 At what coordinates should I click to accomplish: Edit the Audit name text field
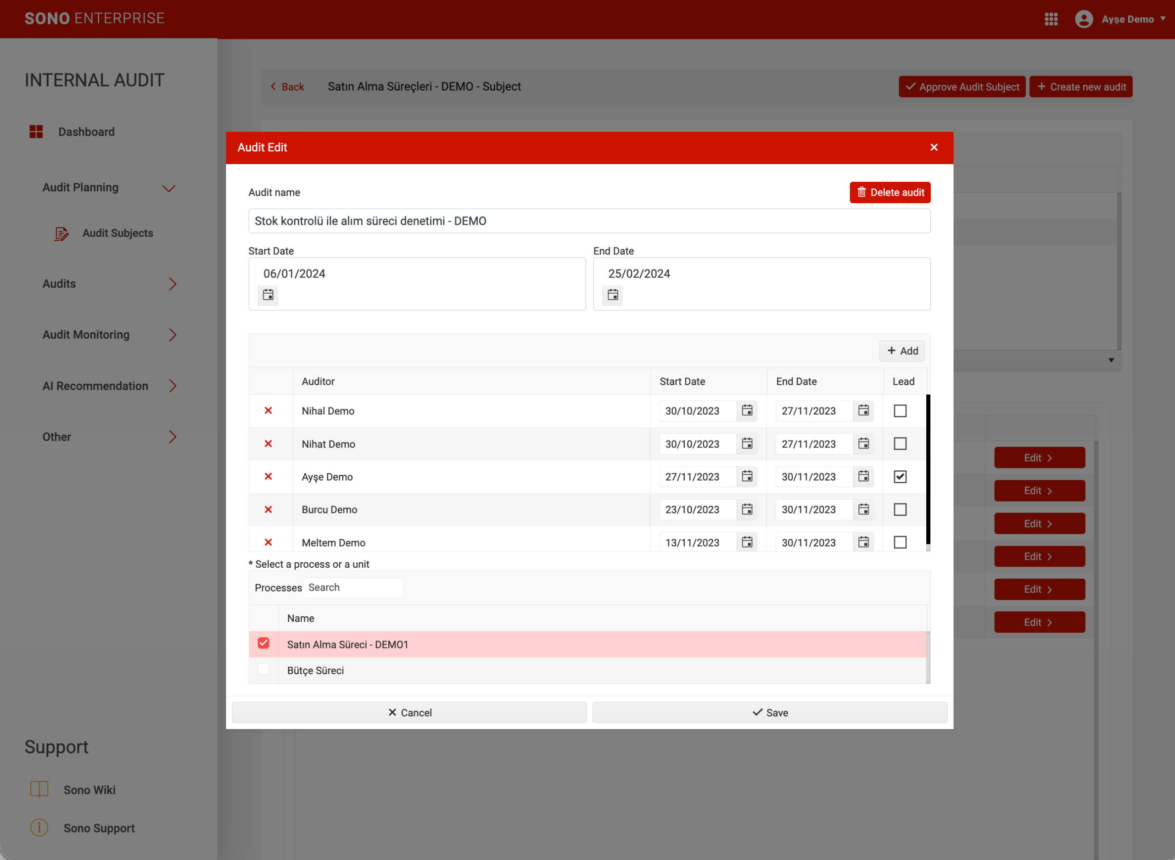click(x=589, y=221)
